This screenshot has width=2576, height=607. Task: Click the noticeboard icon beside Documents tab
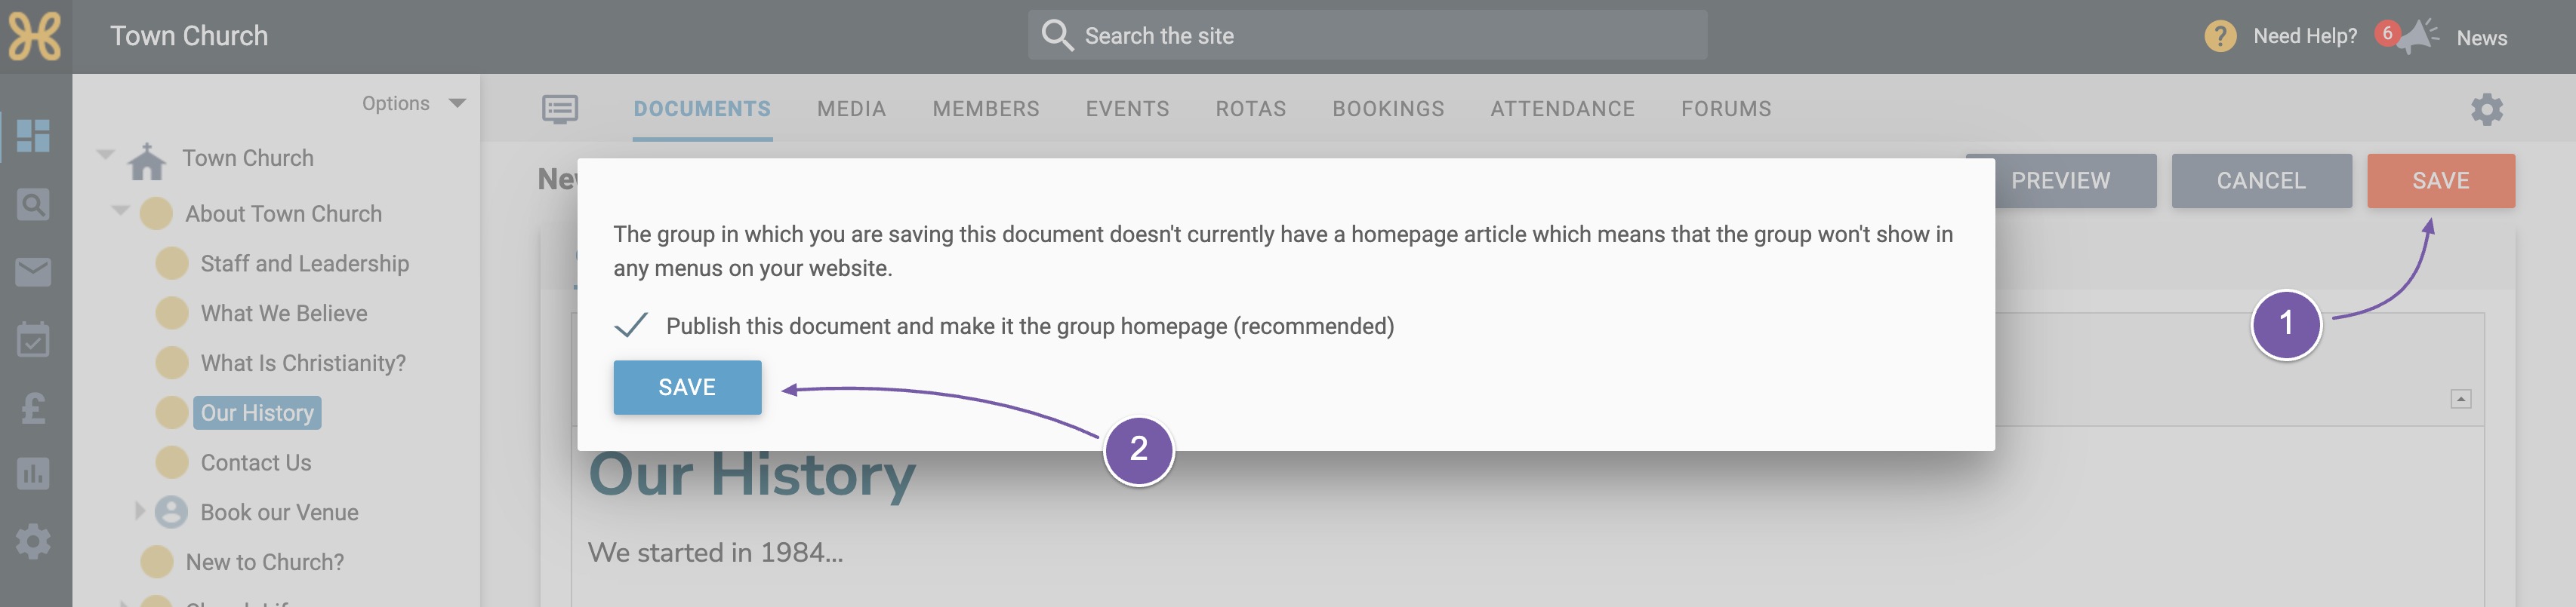(560, 109)
